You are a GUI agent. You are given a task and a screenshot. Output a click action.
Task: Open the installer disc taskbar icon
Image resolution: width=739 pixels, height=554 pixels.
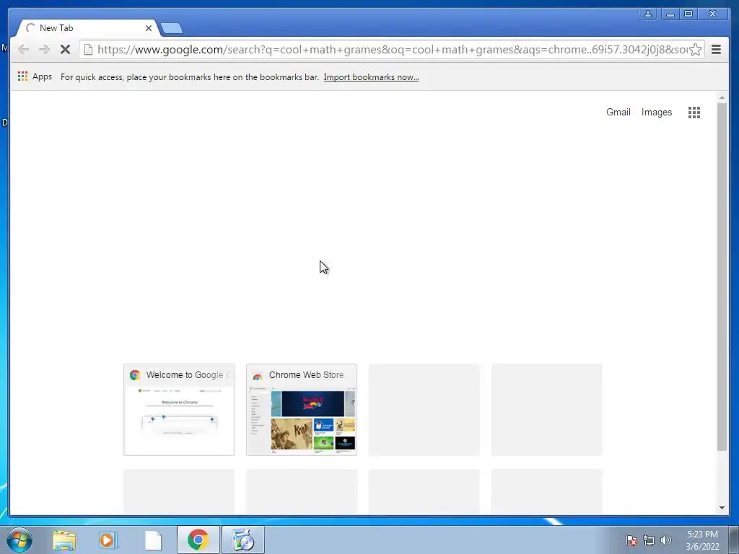pos(243,540)
